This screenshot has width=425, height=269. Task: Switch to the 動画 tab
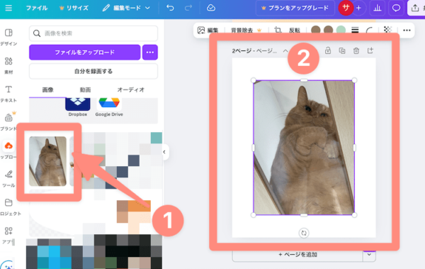click(x=85, y=89)
